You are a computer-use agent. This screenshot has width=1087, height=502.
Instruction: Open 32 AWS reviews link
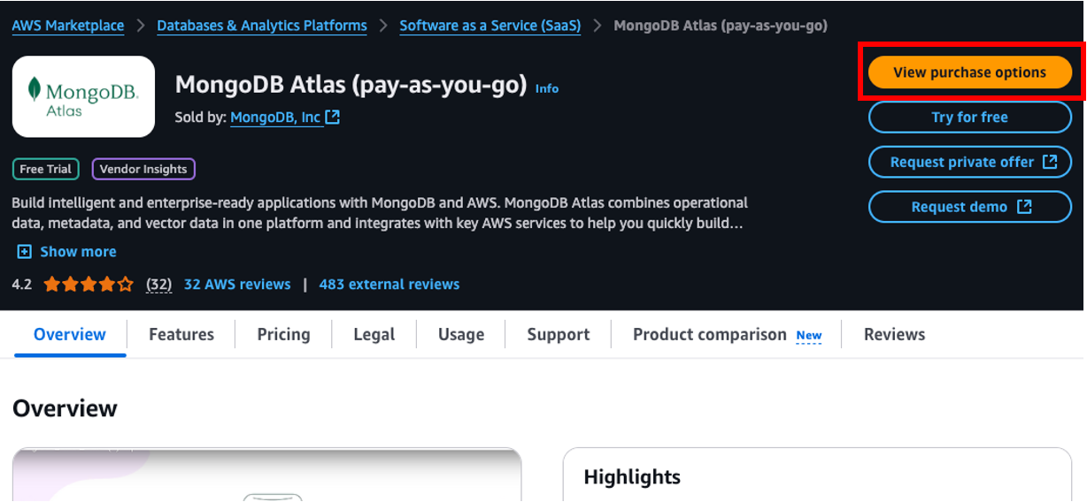tap(237, 285)
